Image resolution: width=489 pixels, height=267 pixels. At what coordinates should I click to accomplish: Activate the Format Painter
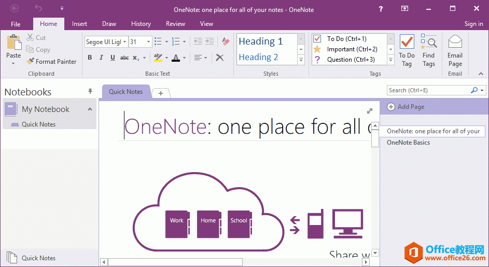pyautogui.click(x=51, y=62)
